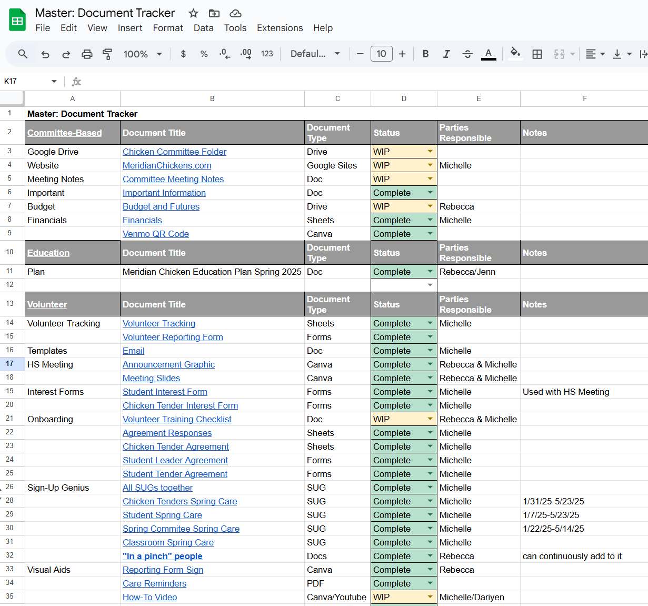Open the Insert menu
Image resolution: width=648 pixels, height=606 pixels.
click(x=130, y=28)
